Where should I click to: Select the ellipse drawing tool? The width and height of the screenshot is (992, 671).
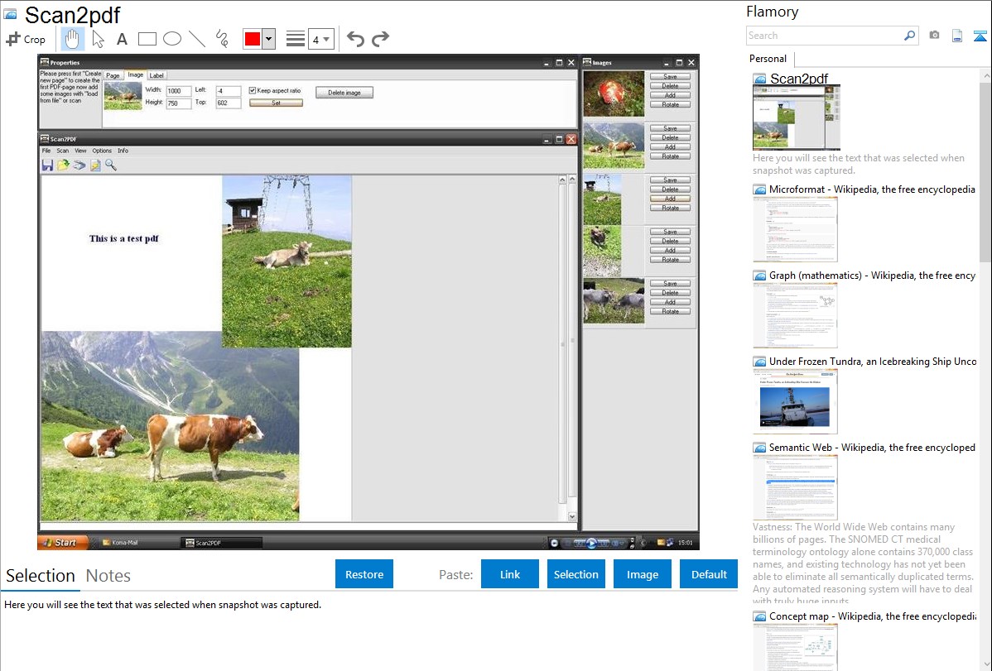click(x=172, y=39)
